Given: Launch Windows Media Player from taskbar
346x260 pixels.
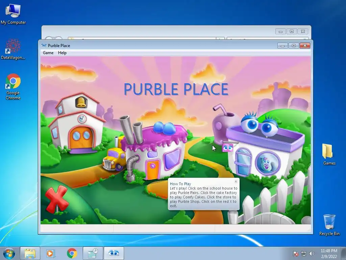Looking at the screenshot, I should pos(51,253).
